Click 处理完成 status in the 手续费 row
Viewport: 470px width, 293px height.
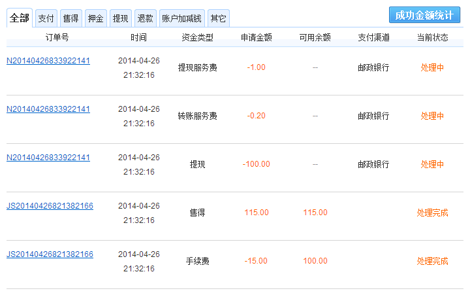click(432, 261)
